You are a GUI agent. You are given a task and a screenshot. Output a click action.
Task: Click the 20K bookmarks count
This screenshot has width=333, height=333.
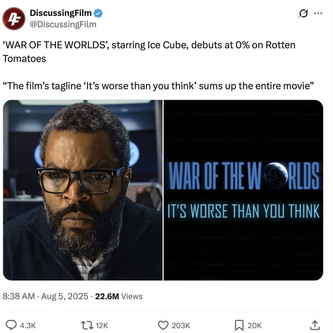[x=254, y=325]
